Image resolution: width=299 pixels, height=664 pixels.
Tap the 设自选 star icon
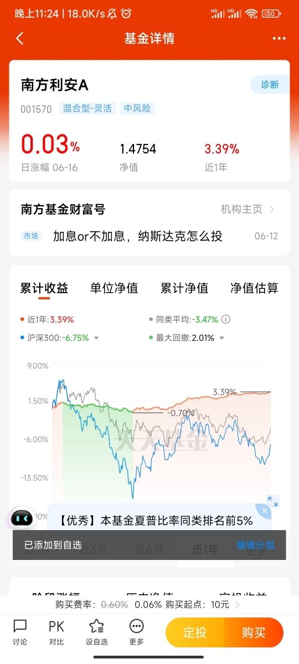96,632
